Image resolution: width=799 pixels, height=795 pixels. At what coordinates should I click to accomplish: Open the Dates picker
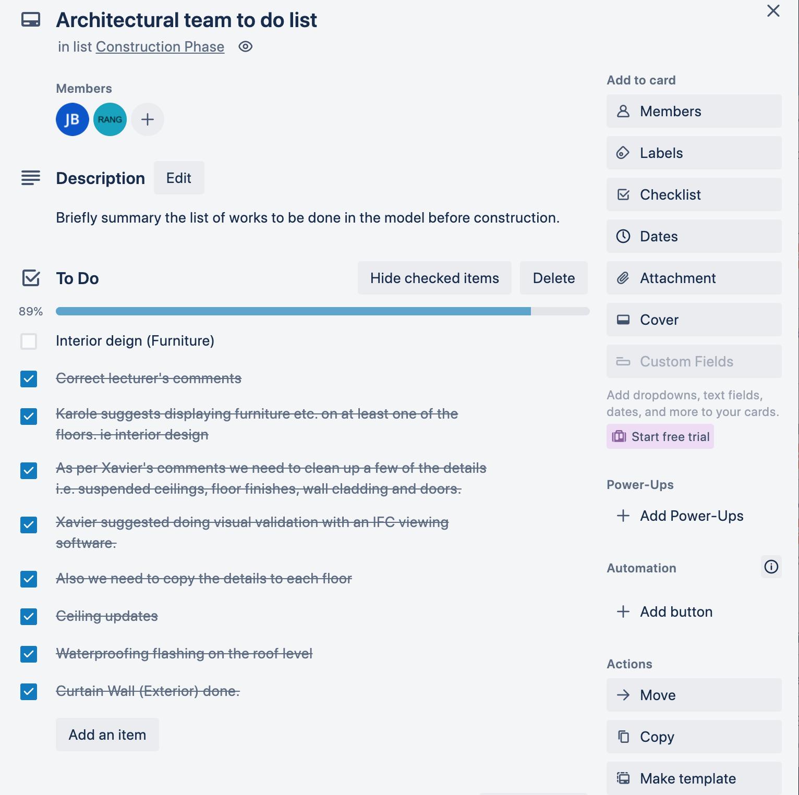click(694, 236)
